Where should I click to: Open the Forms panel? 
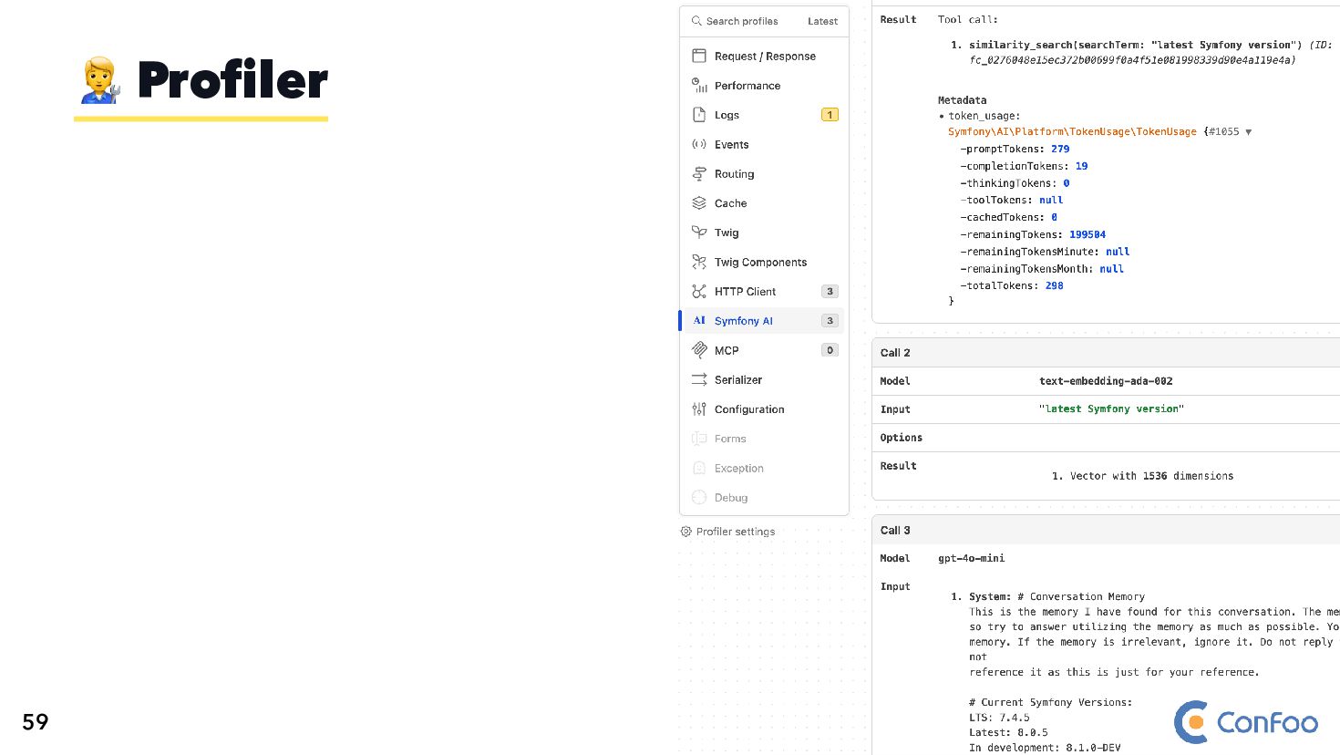(764, 439)
